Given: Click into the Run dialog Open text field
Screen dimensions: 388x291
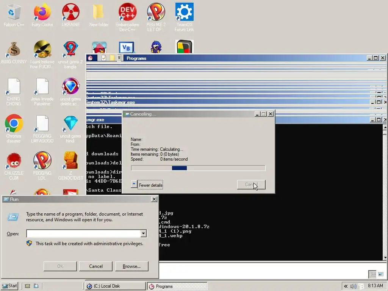Looking at the screenshot, I should click(83, 233).
